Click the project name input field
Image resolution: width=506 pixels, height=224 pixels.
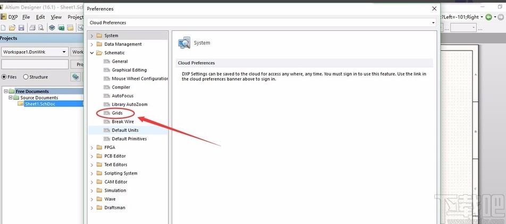point(35,64)
